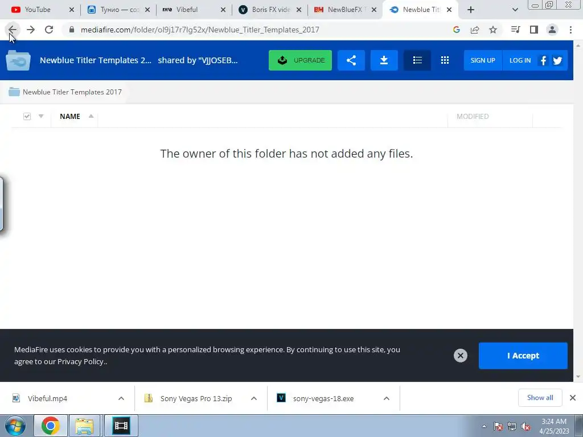Switch to grid view

point(445,60)
